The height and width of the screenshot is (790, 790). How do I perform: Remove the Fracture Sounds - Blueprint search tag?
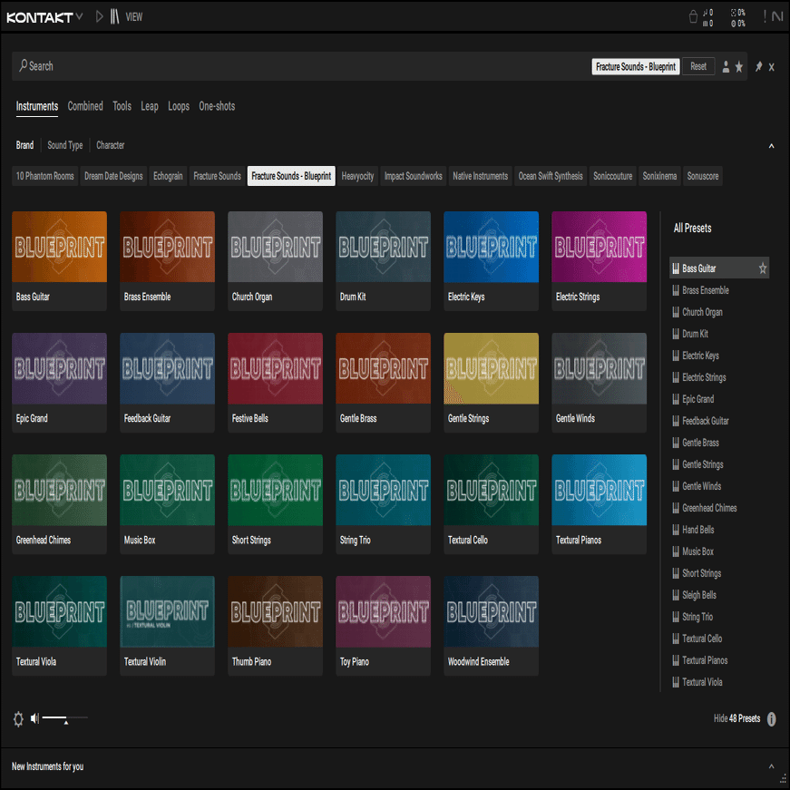(x=635, y=66)
